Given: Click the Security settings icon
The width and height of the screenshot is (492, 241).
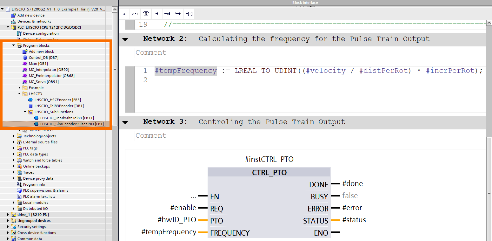Looking at the screenshot, I should point(14,227).
